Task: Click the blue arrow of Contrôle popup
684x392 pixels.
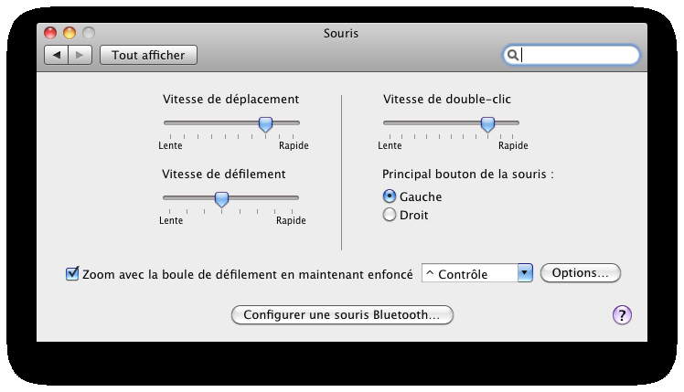Action: pyautogui.click(x=525, y=273)
